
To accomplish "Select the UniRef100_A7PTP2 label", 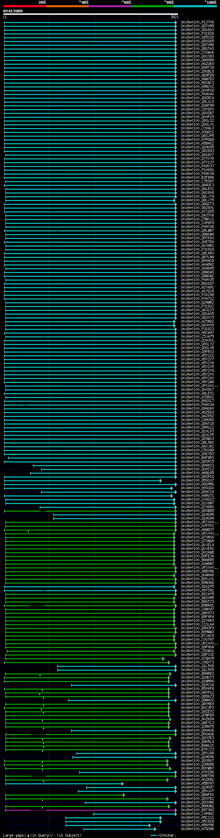I will [x=197, y=526].
